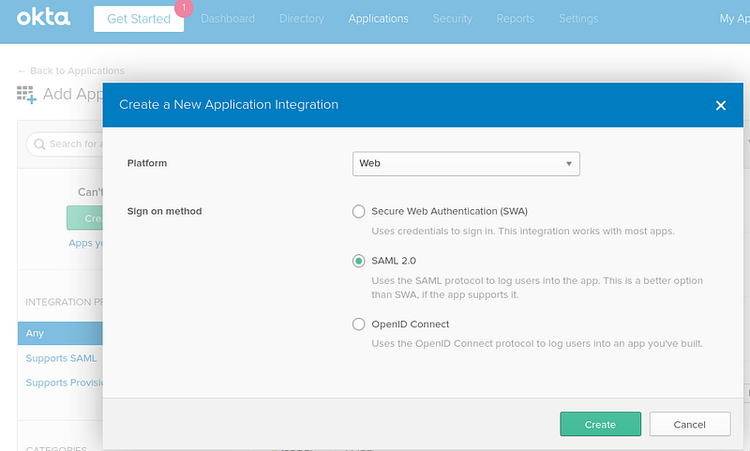Screen dimensions: 750x451
Task: Select the OpenID Connect radio button
Action: pos(358,324)
